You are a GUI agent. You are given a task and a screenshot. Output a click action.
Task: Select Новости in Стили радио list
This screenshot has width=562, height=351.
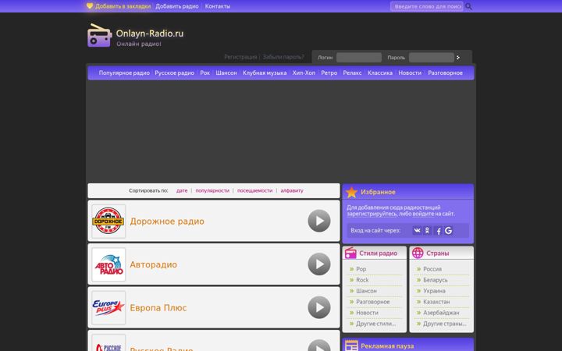(x=367, y=313)
